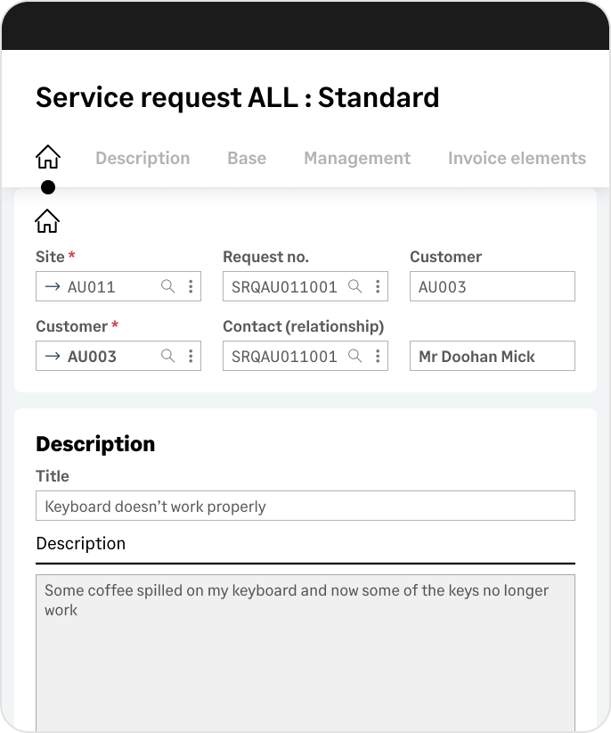The image size is (611, 733).
Task: Click the Service request ALL : Standard heading
Action: [x=238, y=97]
